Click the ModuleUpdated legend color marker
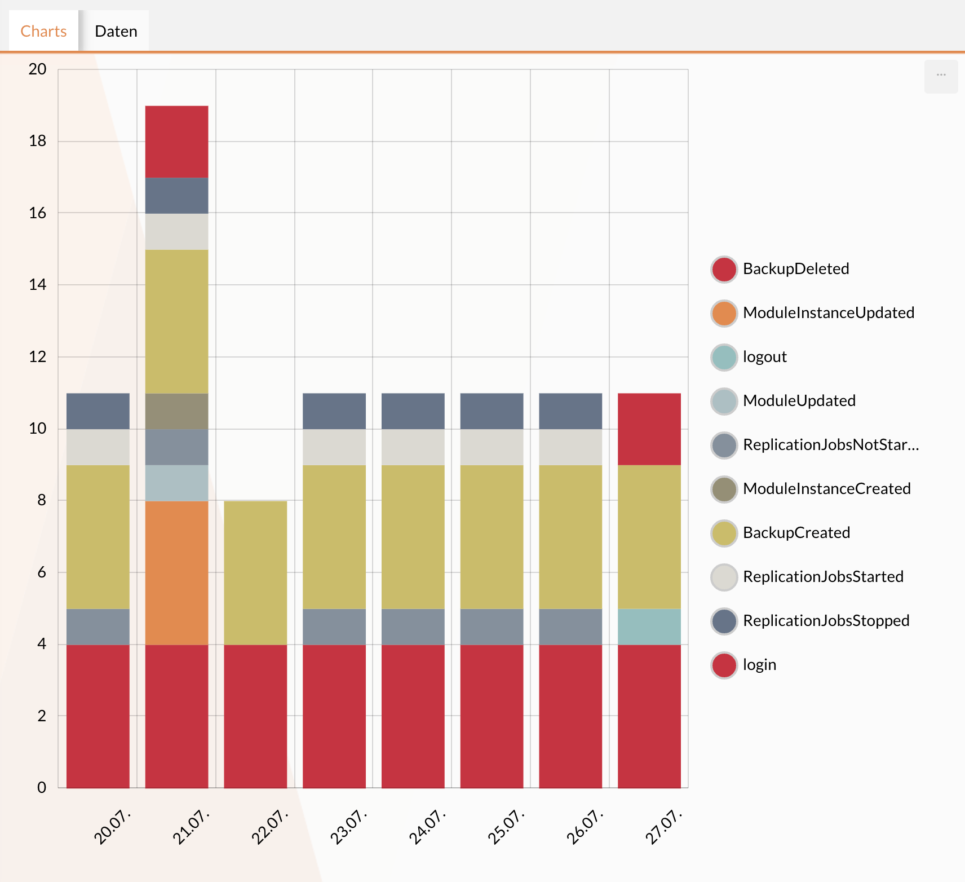Viewport: 965px width, 882px height. pyautogui.click(x=724, y=401)
